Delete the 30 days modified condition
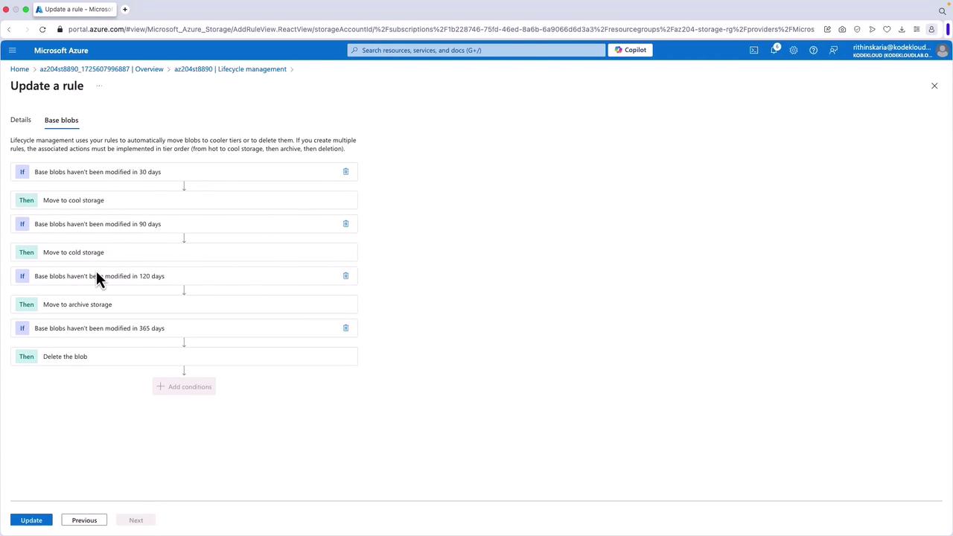Image resolution: width=953 pixels, height=536 pixels. click(x=345, y=172)
